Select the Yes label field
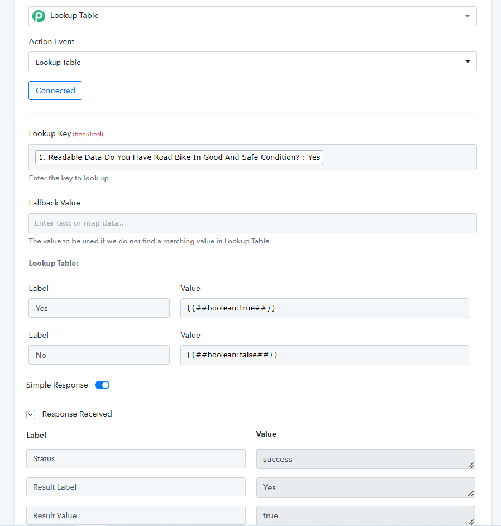This screenshot has width=501, height=526. (99, 308)
